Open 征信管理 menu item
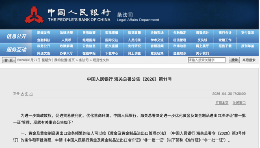This screenshot has height=148, width=260. pos(180,40)
